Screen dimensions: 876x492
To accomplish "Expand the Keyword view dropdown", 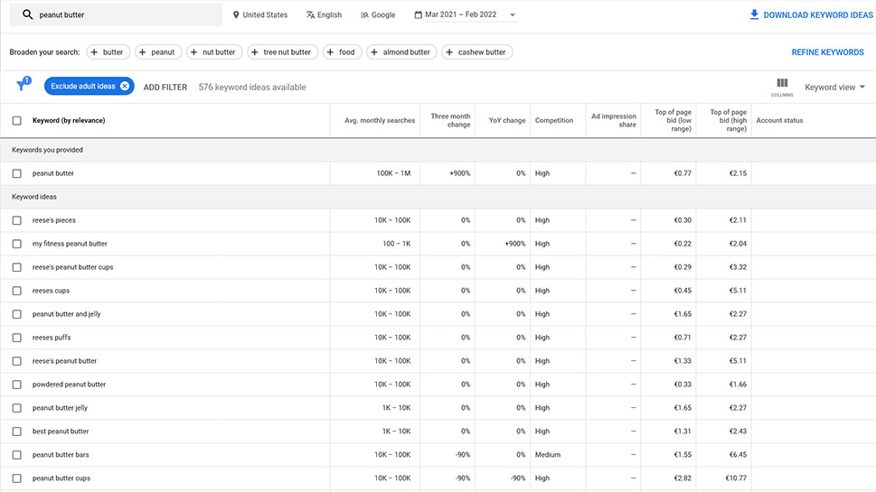I will pyautogui.click(x=834, y=88).
